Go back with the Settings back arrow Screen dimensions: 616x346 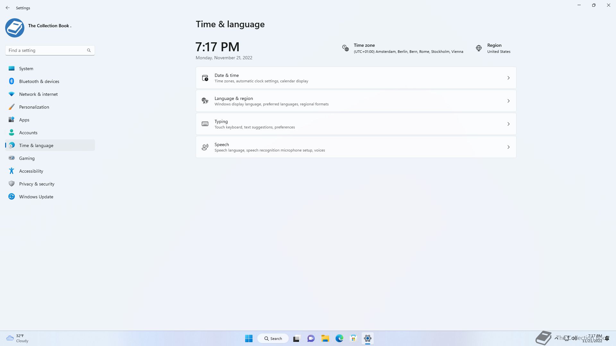pyautogui.click(x=8, y=8)
